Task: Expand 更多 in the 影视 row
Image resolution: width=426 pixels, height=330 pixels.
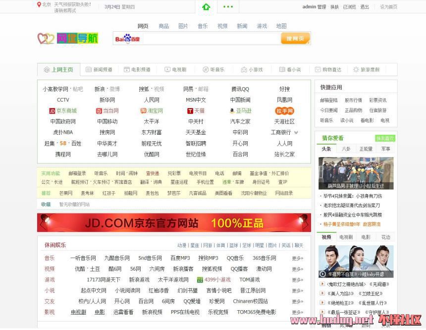Action: (298, 312)
